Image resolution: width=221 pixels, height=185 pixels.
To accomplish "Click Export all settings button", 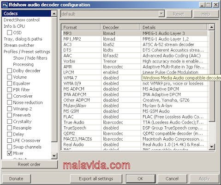I will [96, 179].
